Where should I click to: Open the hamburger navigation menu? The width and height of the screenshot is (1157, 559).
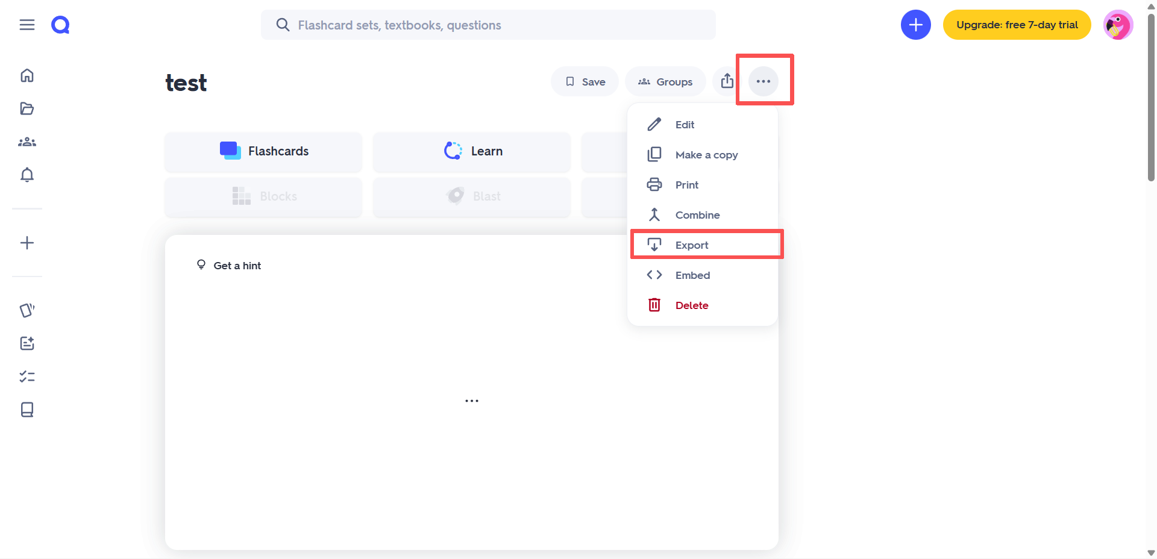[27, 25]
